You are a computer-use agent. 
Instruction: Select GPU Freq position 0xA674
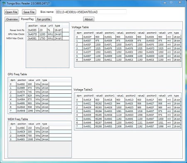pyautogui.click(x=22, y=92)
